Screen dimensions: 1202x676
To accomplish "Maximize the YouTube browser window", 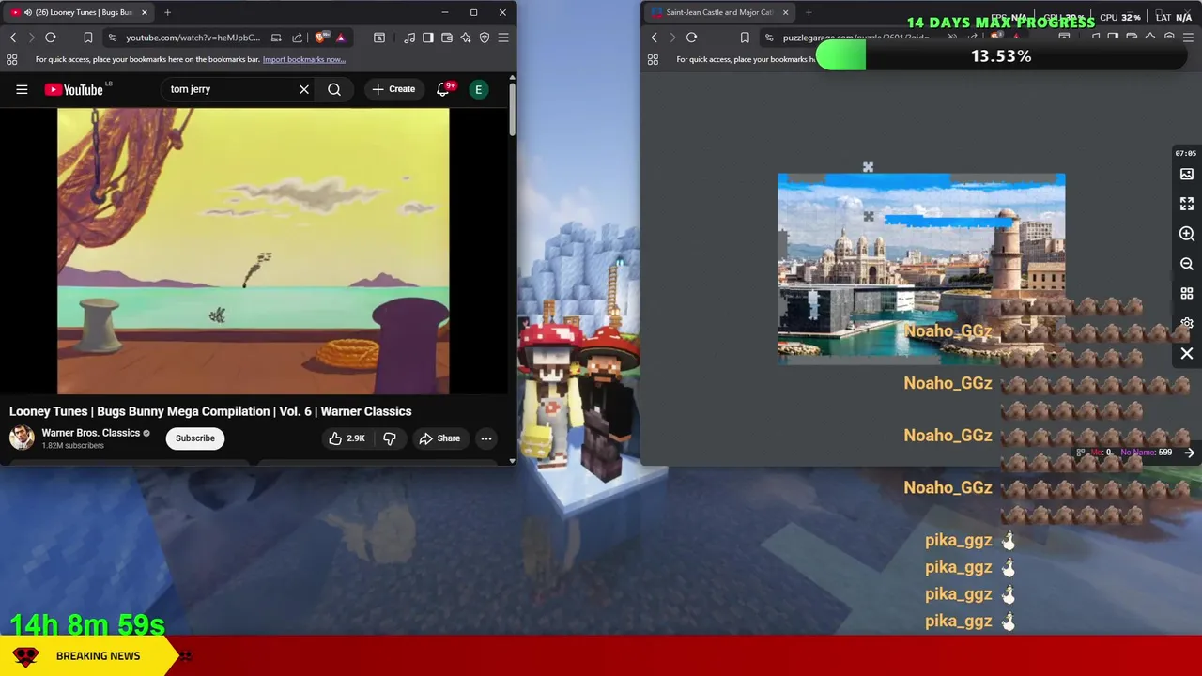I will pos(473,12).
